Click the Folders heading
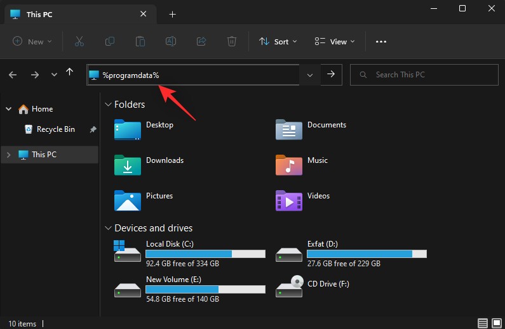The width and height of the screenshot is (505, 329). [x=130, y=105]
